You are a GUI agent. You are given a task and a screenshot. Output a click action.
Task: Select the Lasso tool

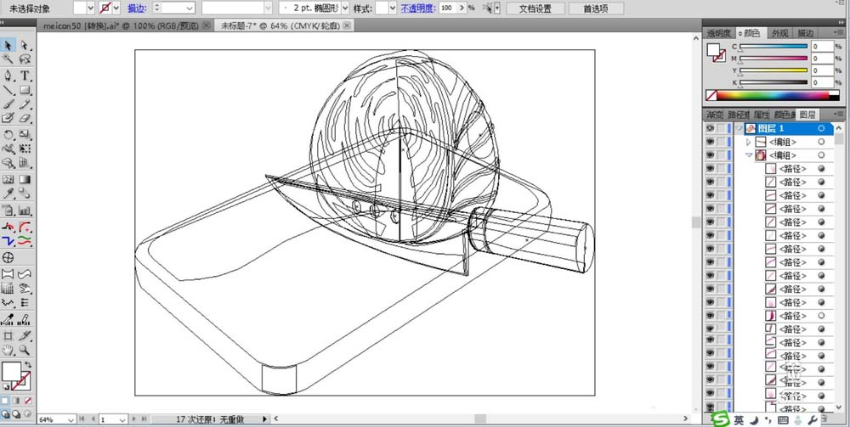25,59
